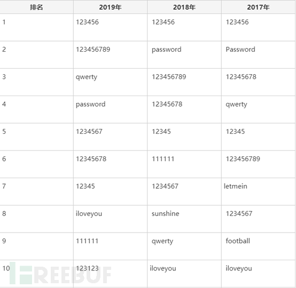Click the 2017 rank 6 cell 123456789
296x288 pixels.
point(258,164)
